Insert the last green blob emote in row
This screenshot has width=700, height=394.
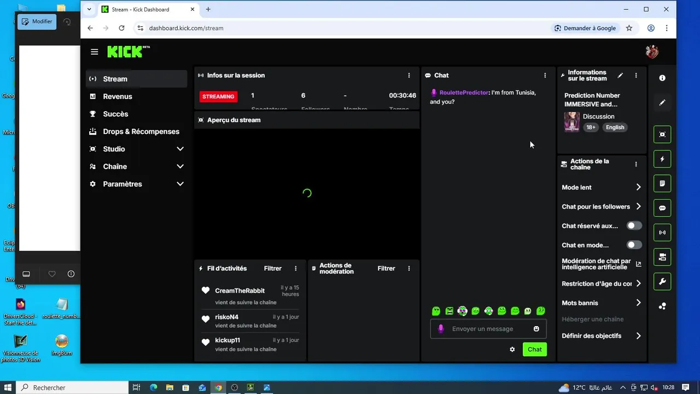click(541, 311)
